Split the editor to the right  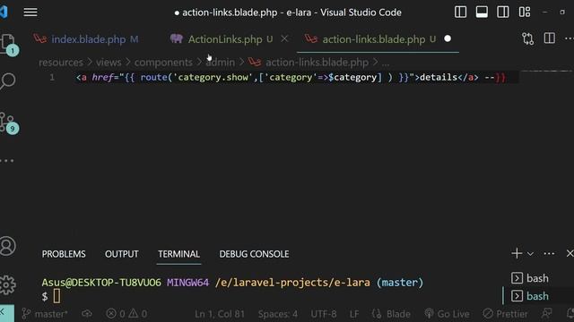[549, 38]
